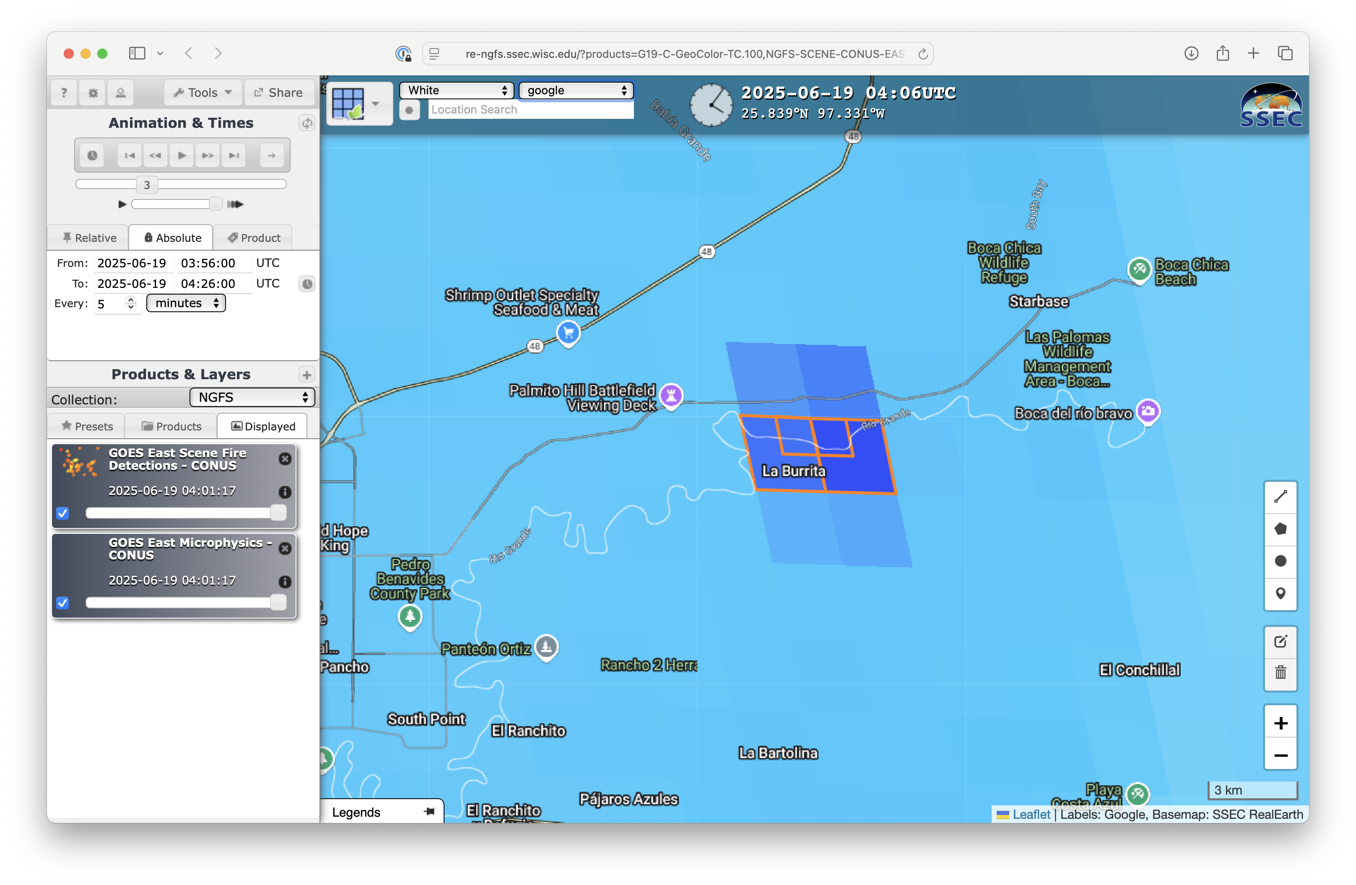This screenshot has width=1356, height=885.
Task: Zoom in on the map
Action: click(1280, 723)
